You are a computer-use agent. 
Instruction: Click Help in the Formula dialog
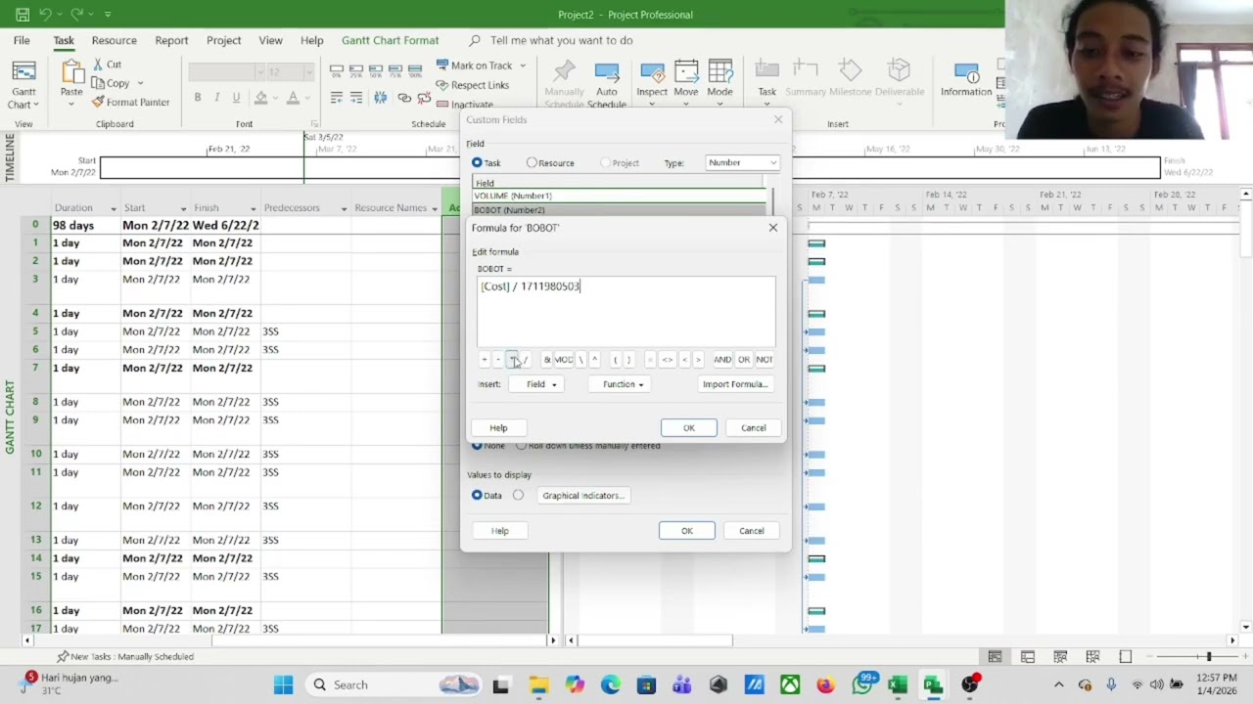pyautogui.click(x=498, y=427)
